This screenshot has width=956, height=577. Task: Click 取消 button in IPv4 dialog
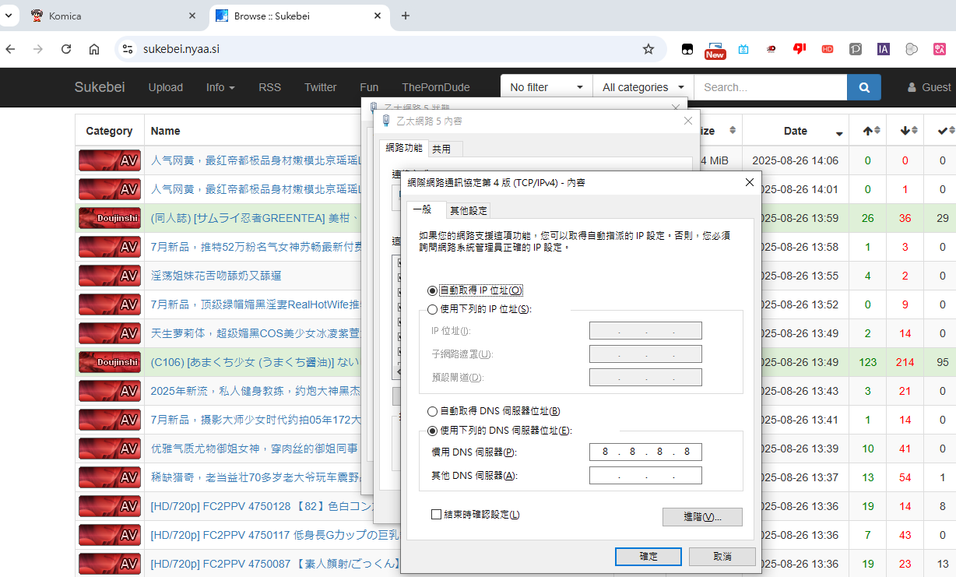coord(722,556)
